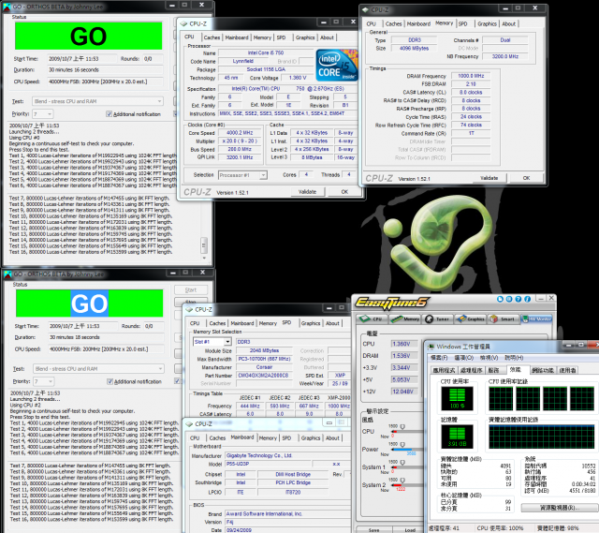The width and height of the screenshot is (599, 533).
Task: Click CPU usage meter showing 100 % in Task Manager
Action: point(457,398)
